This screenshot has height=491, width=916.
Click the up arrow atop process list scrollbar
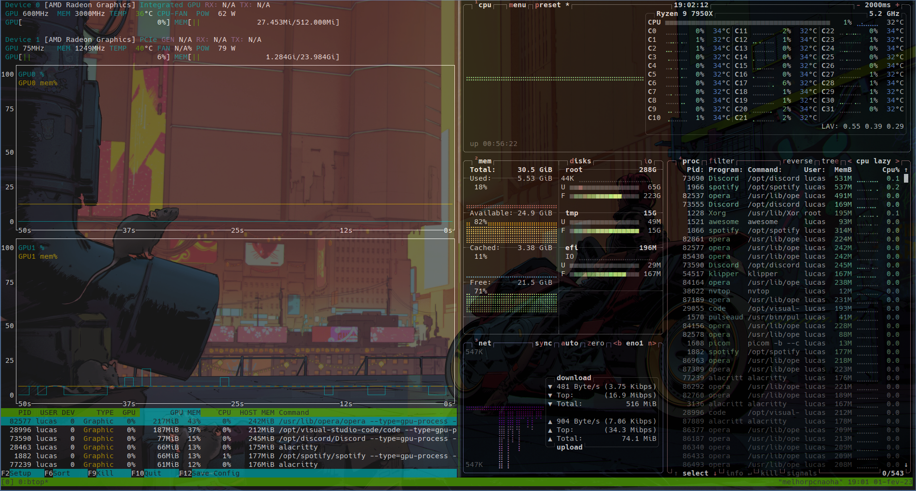tap(906, 170)
